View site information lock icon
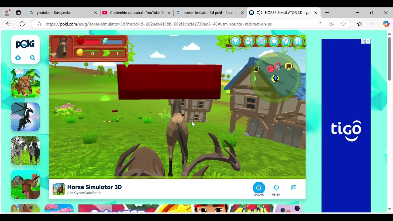 pyautogui.click(x=39, y=24)
